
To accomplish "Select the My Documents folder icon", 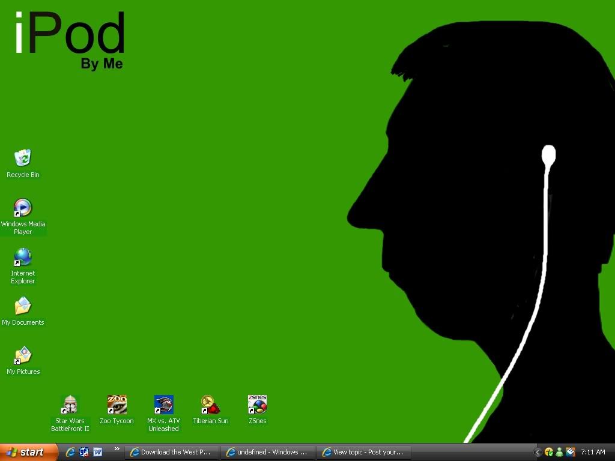I will [x=23, y=306].
